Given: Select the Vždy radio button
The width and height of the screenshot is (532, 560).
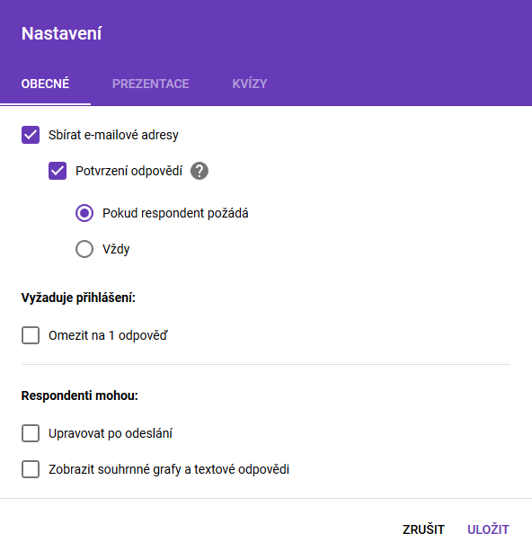Looking at the screenshot, I should click(x=84, y=249).
